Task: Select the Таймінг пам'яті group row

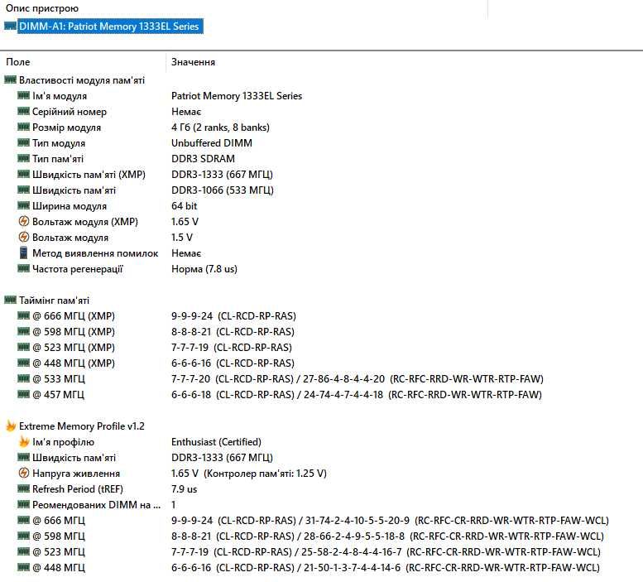Action: point(54,301)
